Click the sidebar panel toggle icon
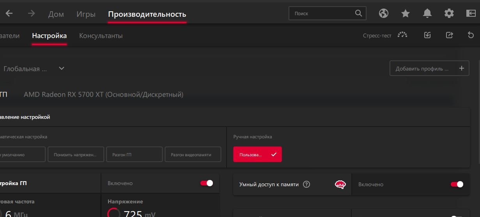The height and width of the screenshot is (217, 480). pos(471,13)
